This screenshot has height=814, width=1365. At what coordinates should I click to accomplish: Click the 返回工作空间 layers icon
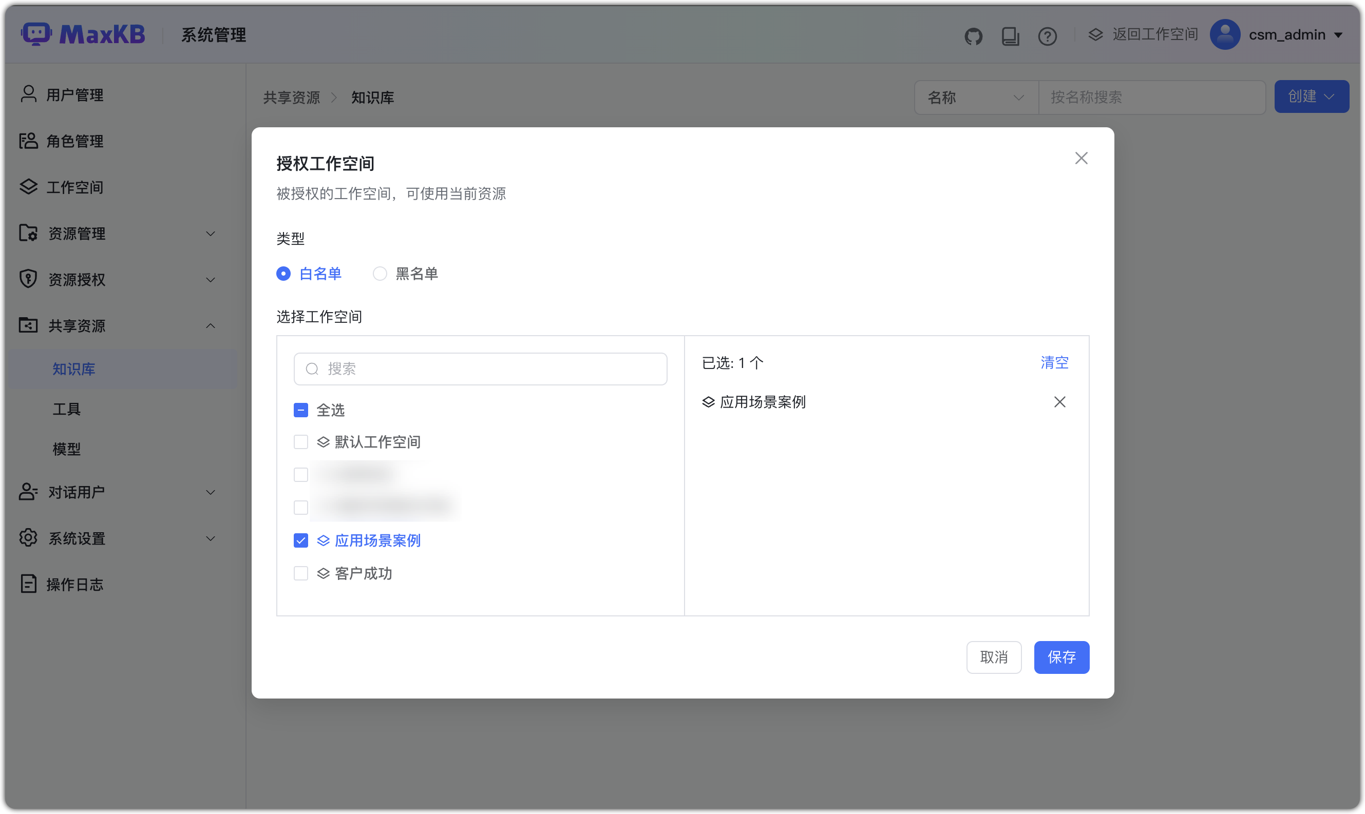coord(1095,34)
